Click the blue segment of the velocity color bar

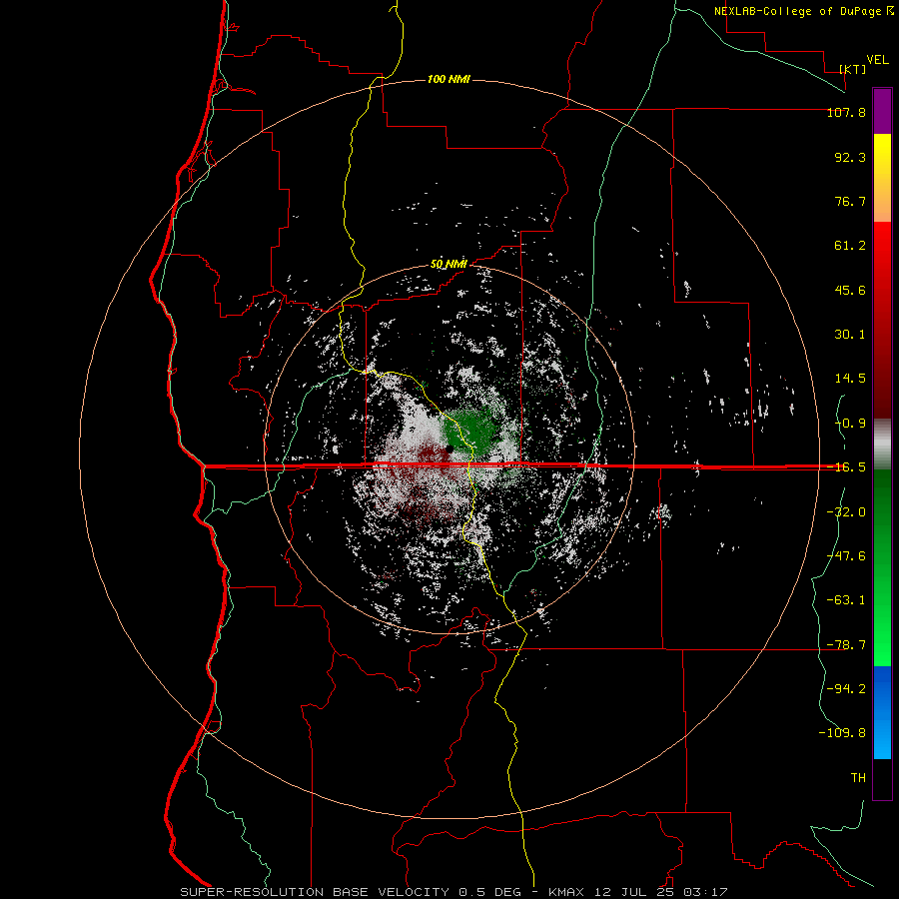[882, 712]
